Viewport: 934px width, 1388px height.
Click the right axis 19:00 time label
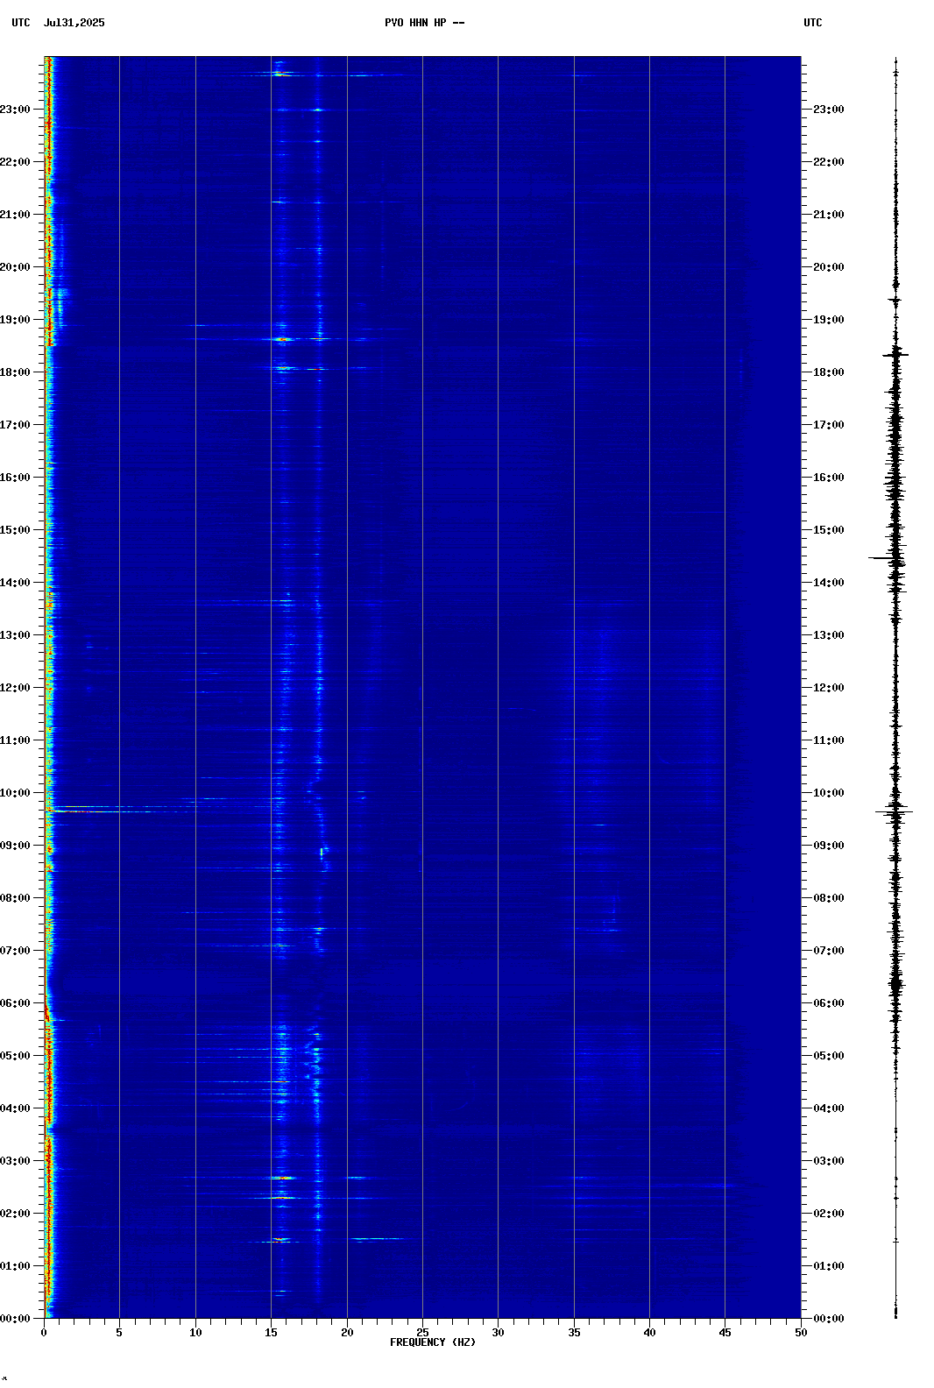pyautogui.click(x=829, y=320)
